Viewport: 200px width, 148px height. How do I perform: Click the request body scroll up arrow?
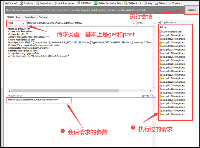tap(154, 100)
